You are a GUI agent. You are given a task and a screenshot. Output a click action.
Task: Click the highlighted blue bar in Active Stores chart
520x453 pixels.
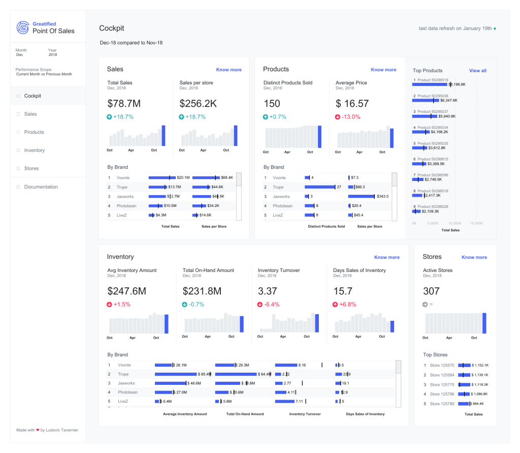[x=484, y=323]
